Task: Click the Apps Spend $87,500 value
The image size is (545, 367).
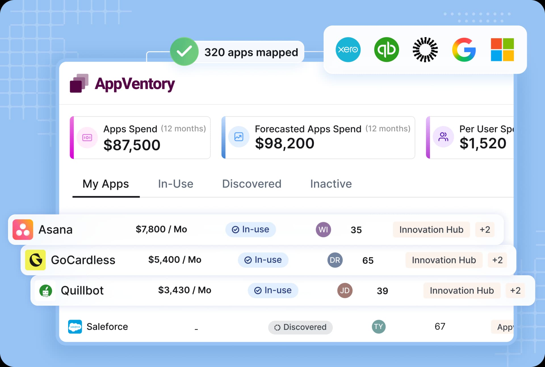Action: tap(132, 145)
